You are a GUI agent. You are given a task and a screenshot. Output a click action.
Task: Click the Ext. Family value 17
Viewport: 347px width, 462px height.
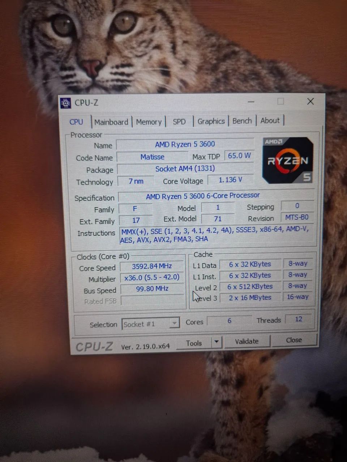136,220
